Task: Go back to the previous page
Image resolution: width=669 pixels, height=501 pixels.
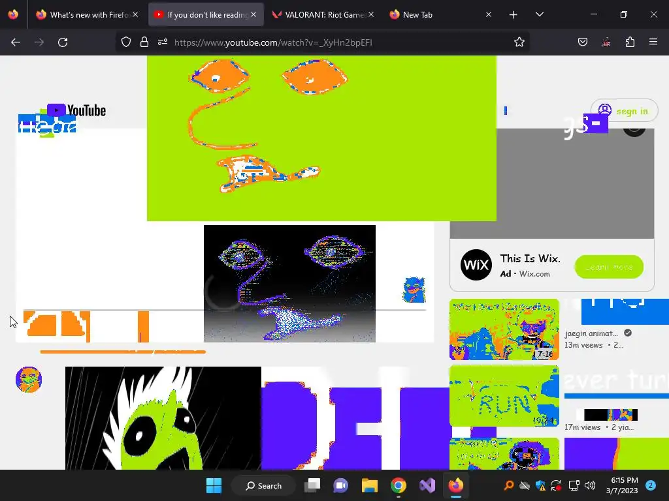Action: coord(16,42)
